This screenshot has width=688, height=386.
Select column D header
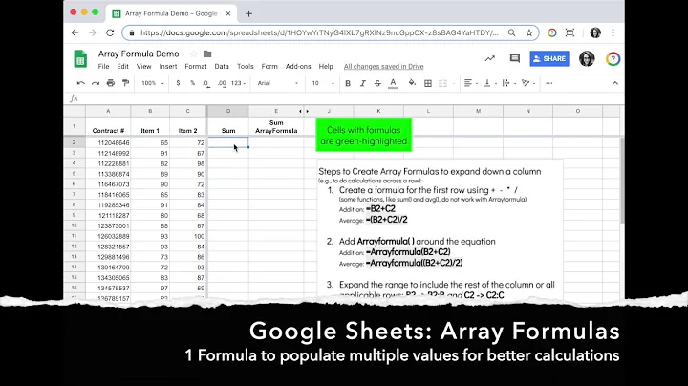click(x=228, y=111)
